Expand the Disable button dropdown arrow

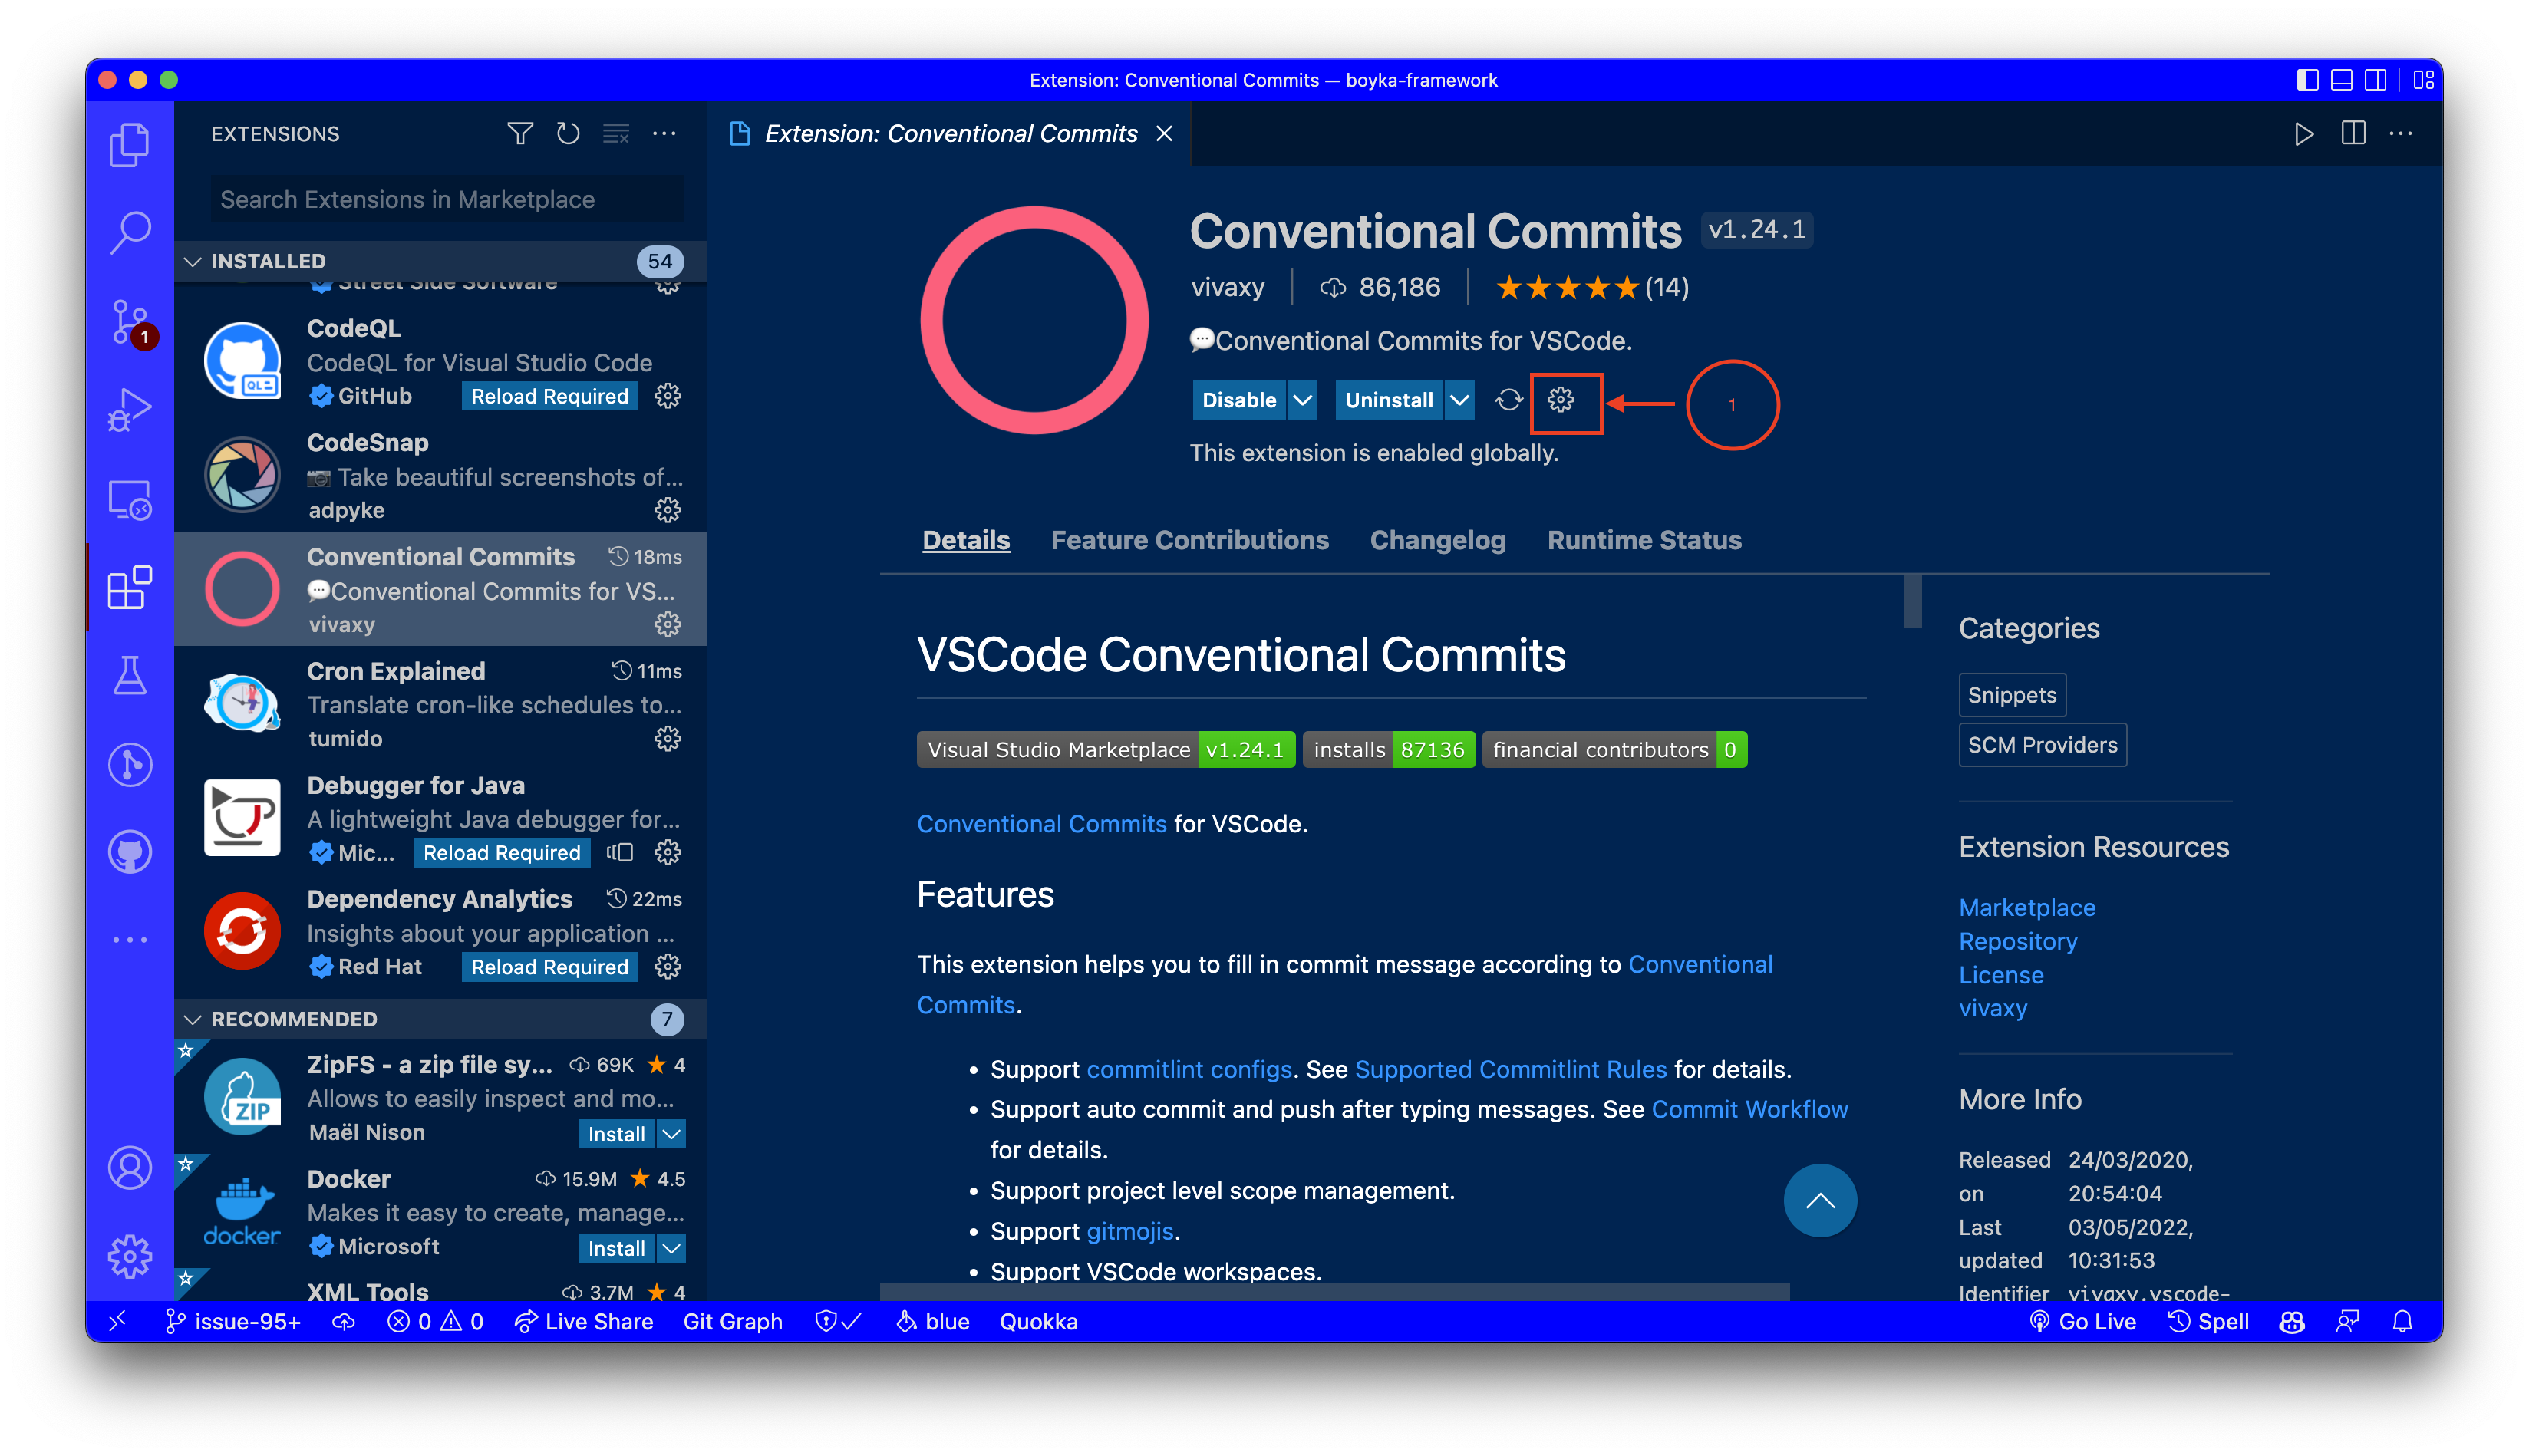coord(1303,403)
